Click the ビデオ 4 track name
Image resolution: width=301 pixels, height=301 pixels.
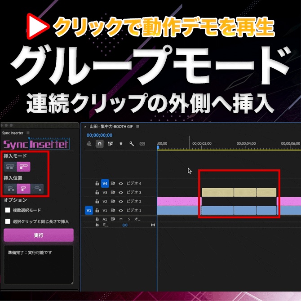(134, 183)
